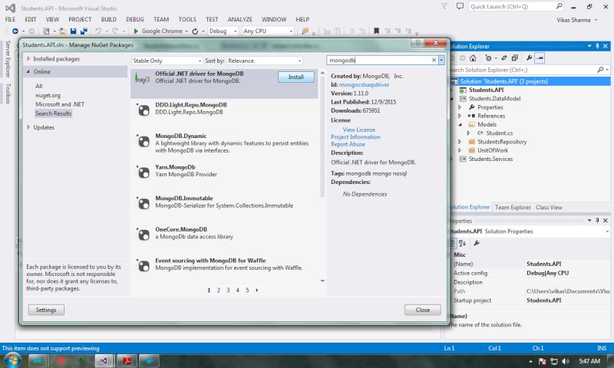Open the mongocsharpdriver Id link
Screen dimensions: 614x368
tap(364, 84)
